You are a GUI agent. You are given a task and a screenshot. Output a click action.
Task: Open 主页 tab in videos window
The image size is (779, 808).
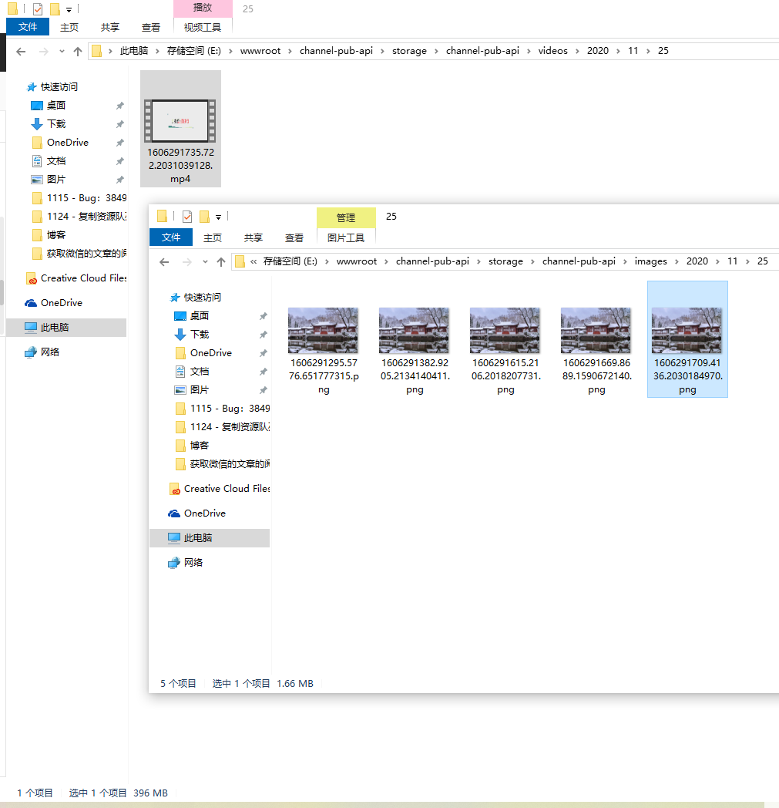[69, 27]
